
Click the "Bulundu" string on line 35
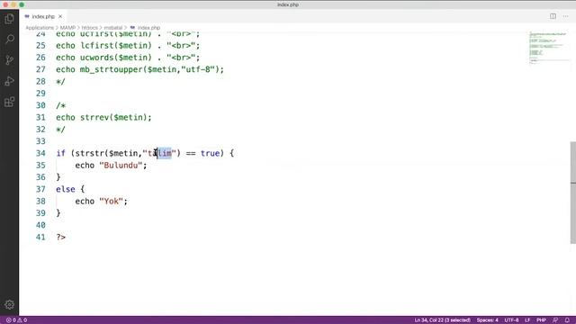coord(121,166)
